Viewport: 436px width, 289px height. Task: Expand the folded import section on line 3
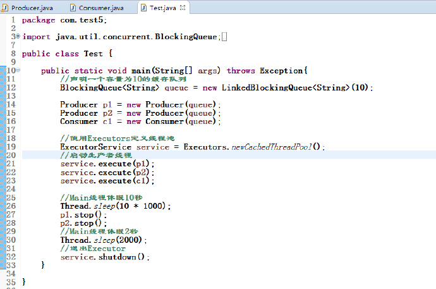18,36
